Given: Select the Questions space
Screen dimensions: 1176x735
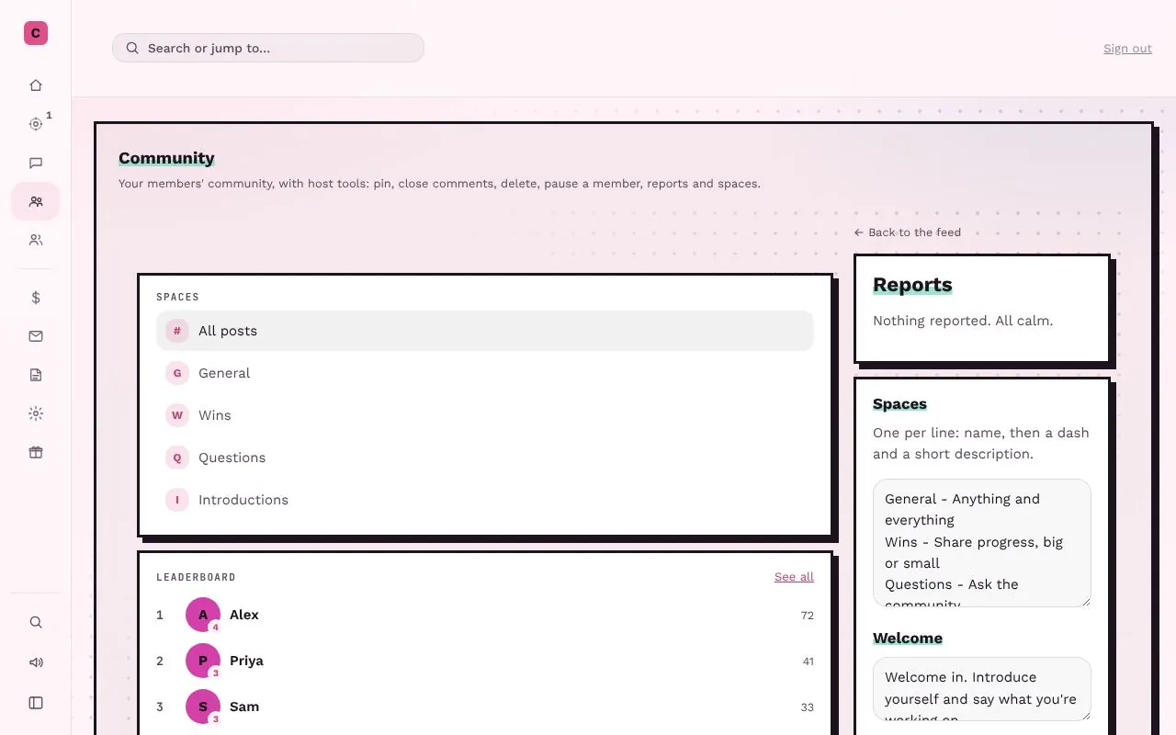Looking at the screenshot, I should pyautogui.click(x=485, y=458).
